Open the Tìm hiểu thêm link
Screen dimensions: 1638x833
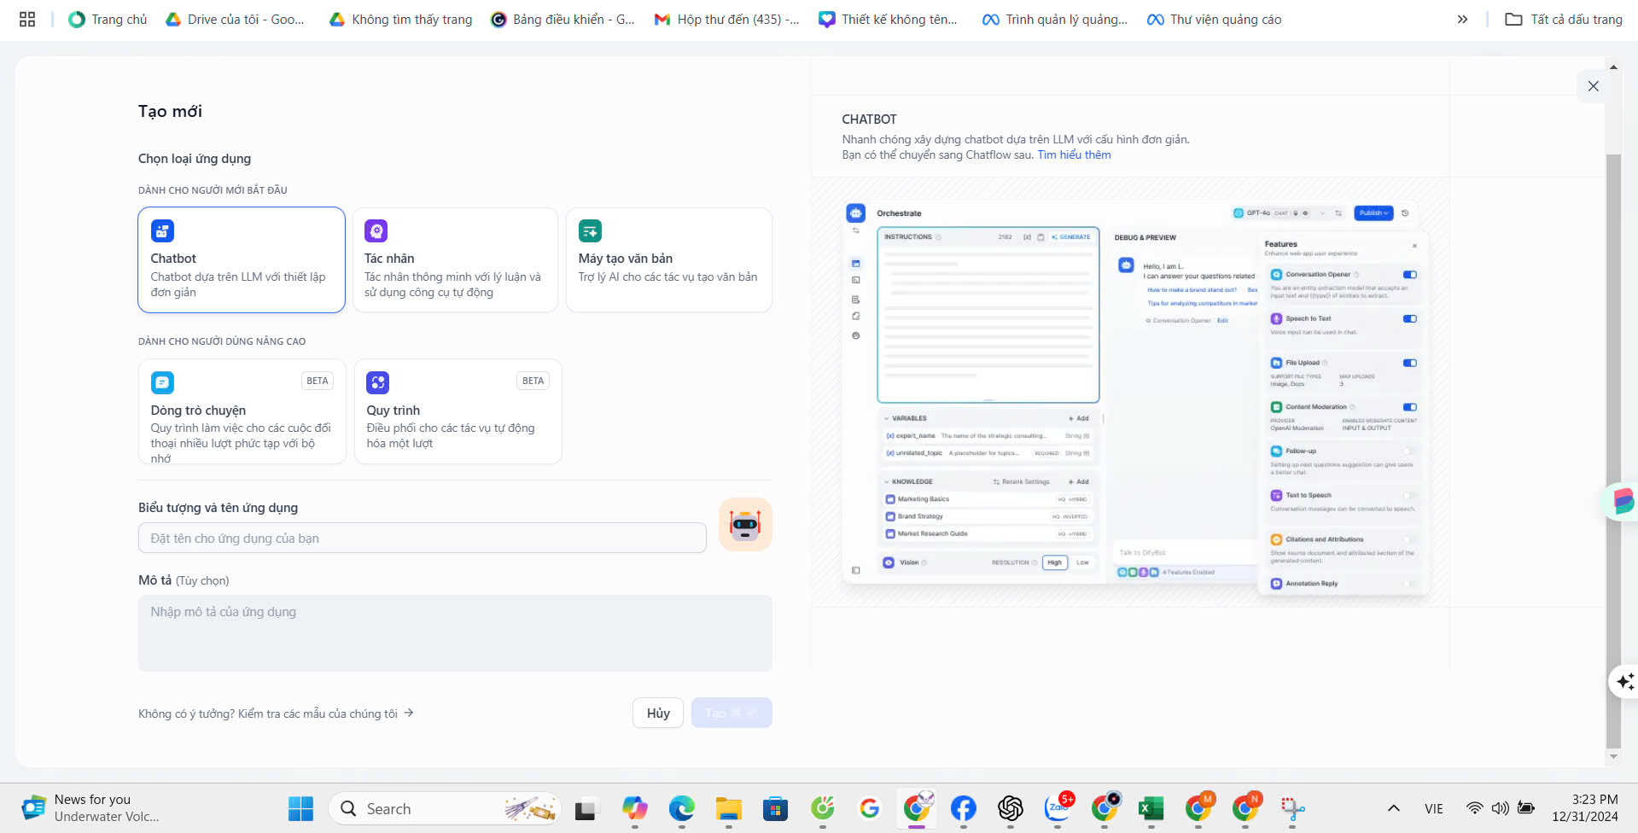[1074, 155]
